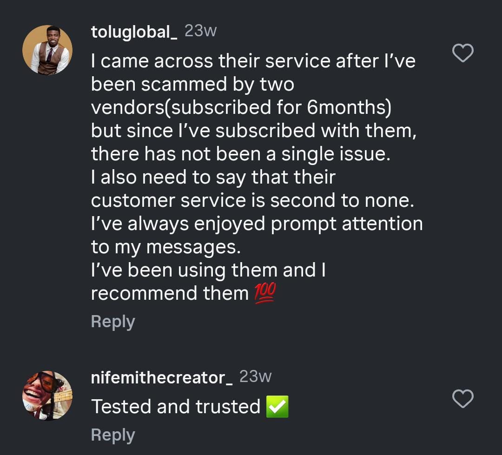
Task: Open the username toluglobal_
Action: [133, 31]
